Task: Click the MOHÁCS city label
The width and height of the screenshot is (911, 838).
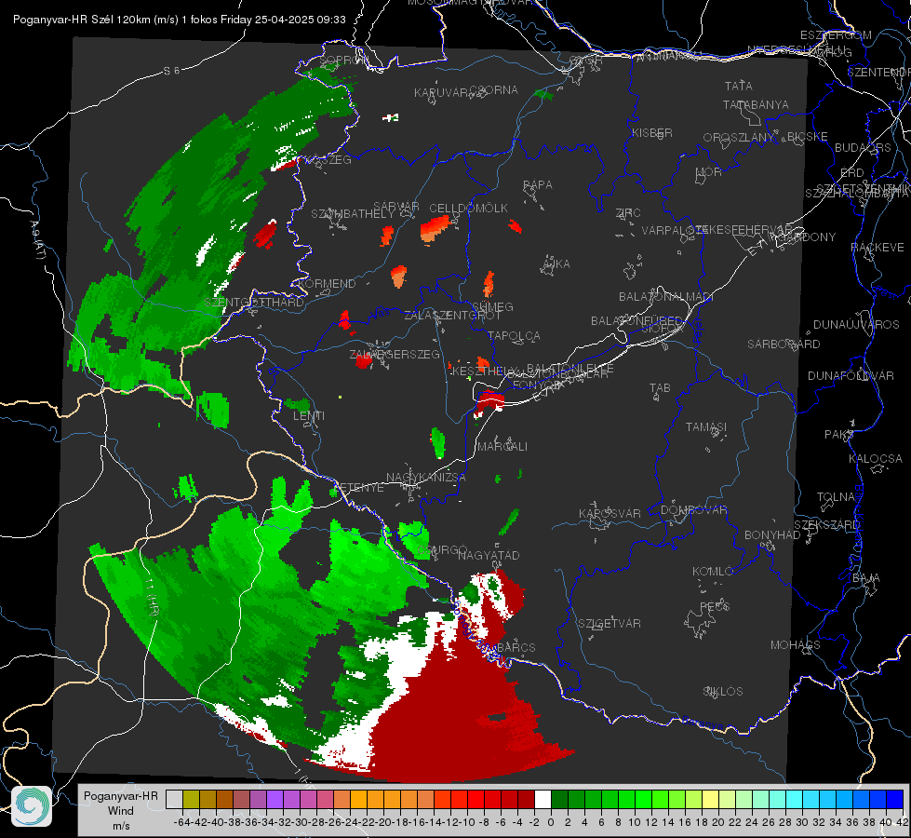Action: point(795,645)
